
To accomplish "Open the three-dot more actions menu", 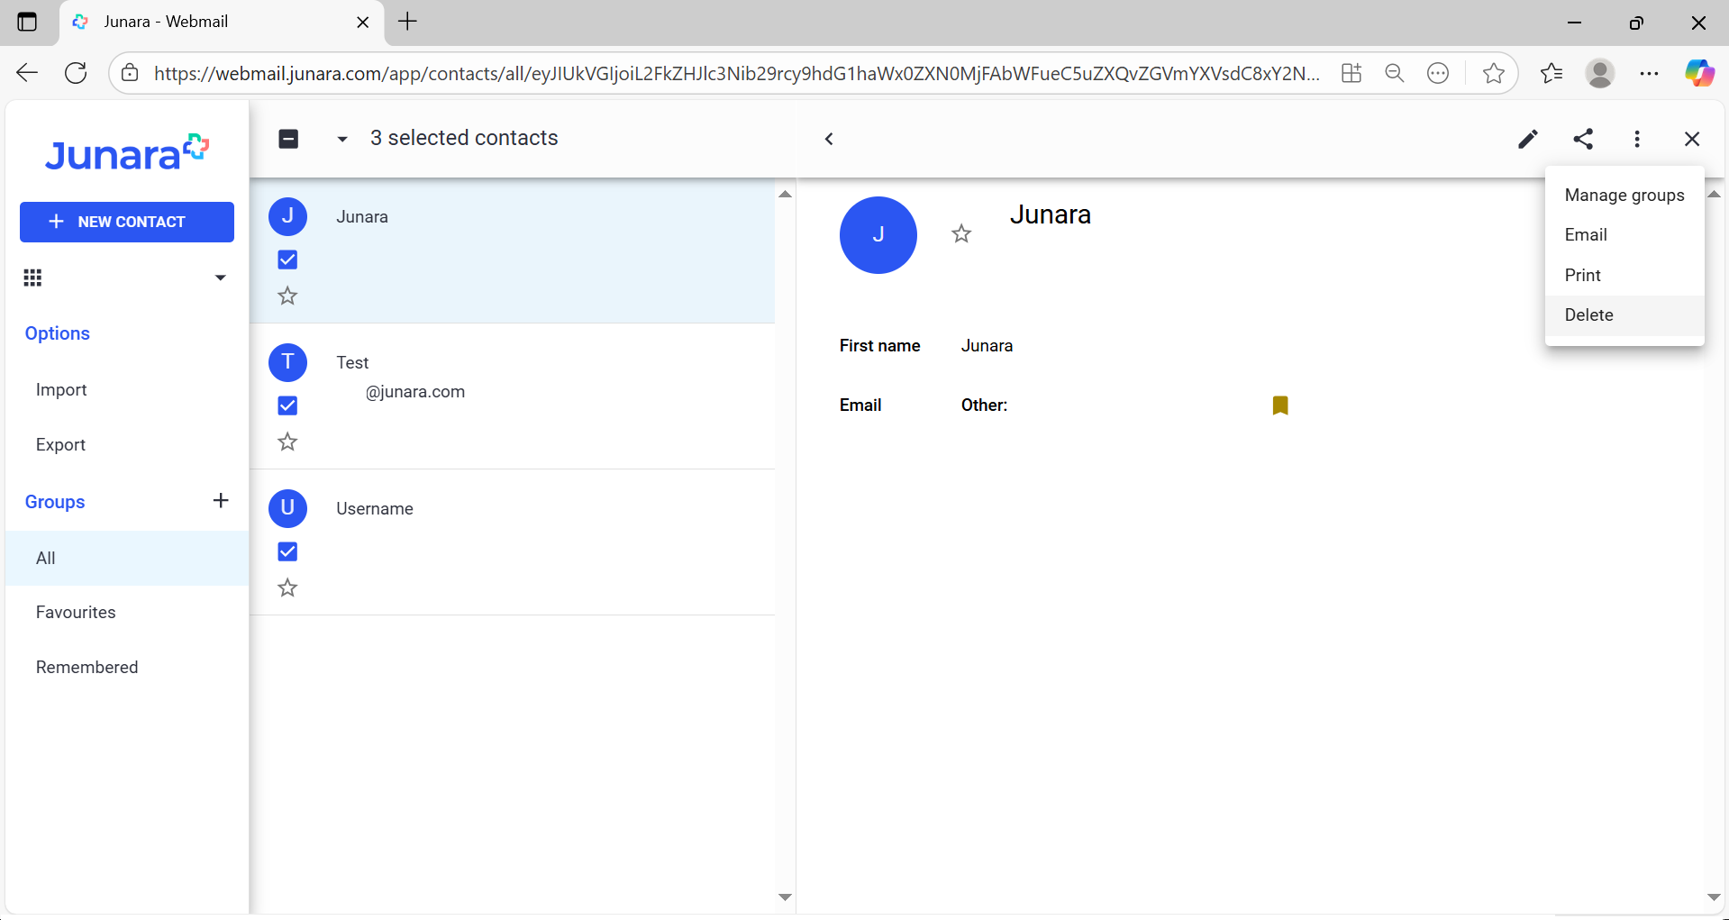I will (x=1637, y=139).
